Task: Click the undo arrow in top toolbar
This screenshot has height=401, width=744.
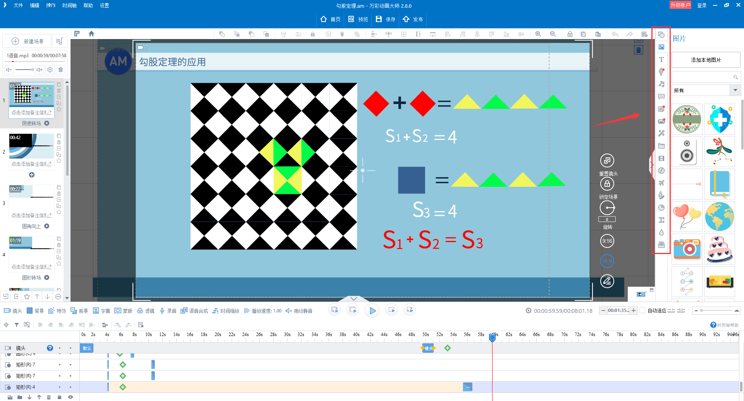Action: pyautogui.click(x=615, y=34)
